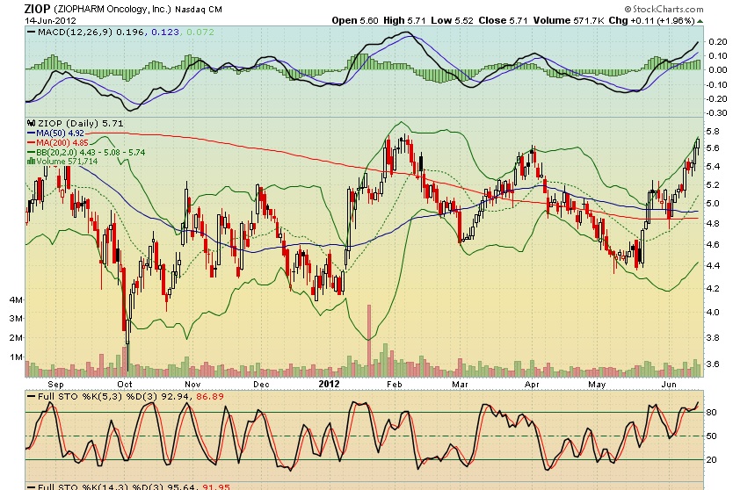Click the 1M volume scale label
This screenshot has height=490, width=733.
(16, 357)
